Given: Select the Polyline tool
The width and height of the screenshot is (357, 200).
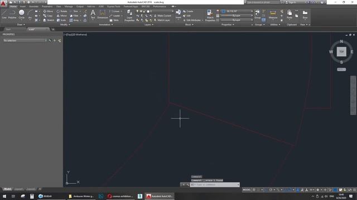Looking at the screenshot, I should pyautogui.click(x=12, y=14).
